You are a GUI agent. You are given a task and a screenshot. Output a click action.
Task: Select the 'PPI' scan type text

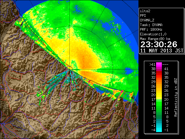coord(143,16)
